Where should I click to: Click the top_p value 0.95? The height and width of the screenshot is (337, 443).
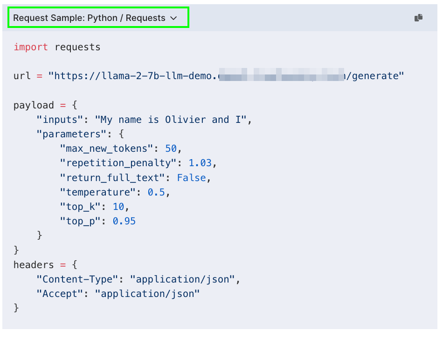[124, 221]
